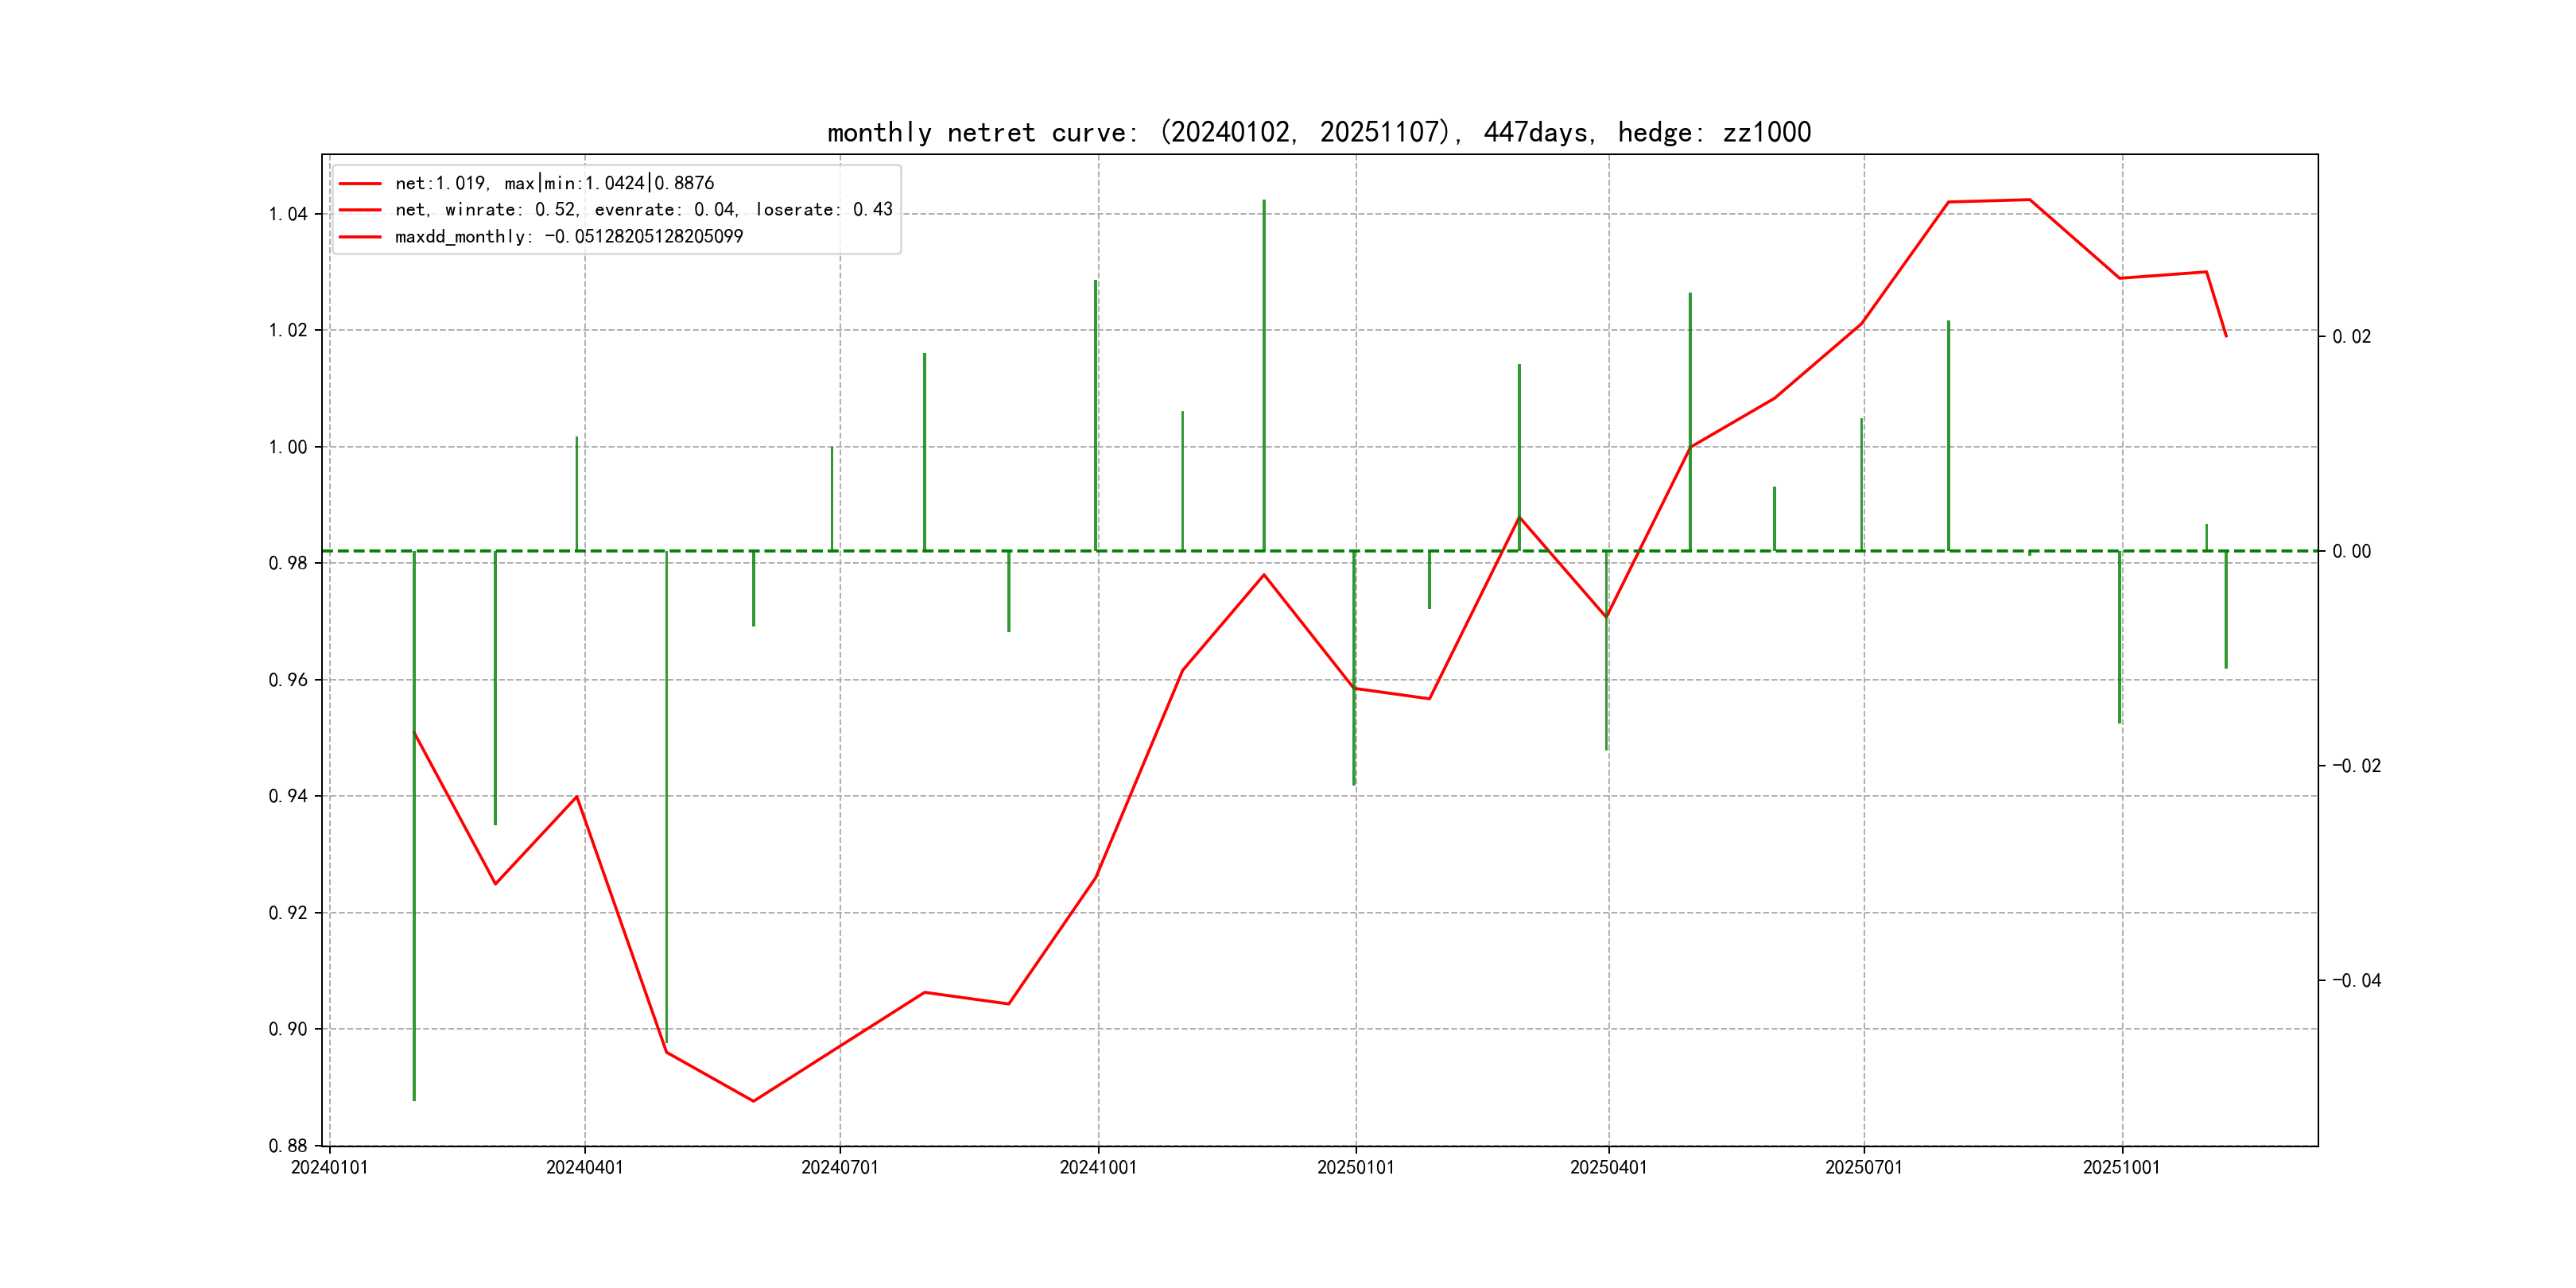
Task: Click the 20240101 x-axis tick label
Action: pyautogui.click(x=329, y=1168)
